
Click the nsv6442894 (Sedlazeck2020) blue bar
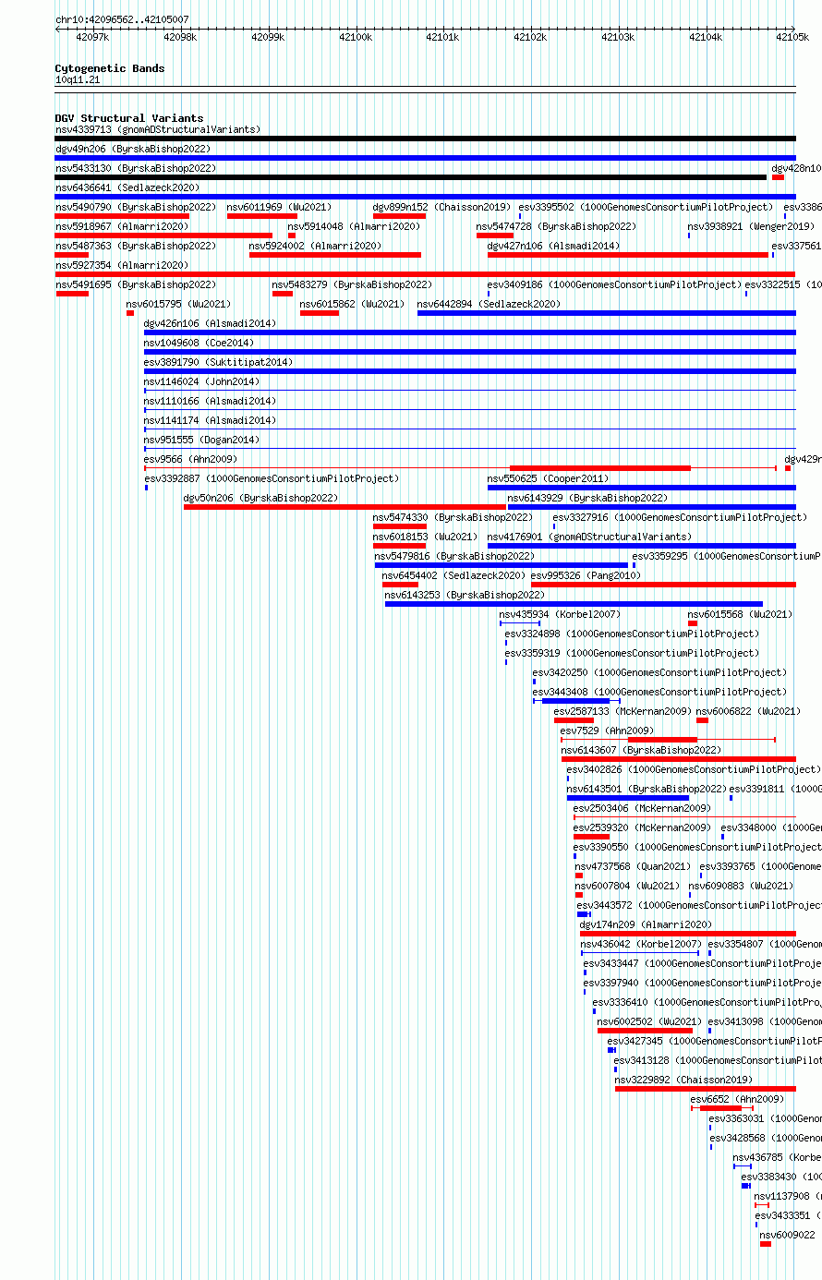[x=607, y=313]
